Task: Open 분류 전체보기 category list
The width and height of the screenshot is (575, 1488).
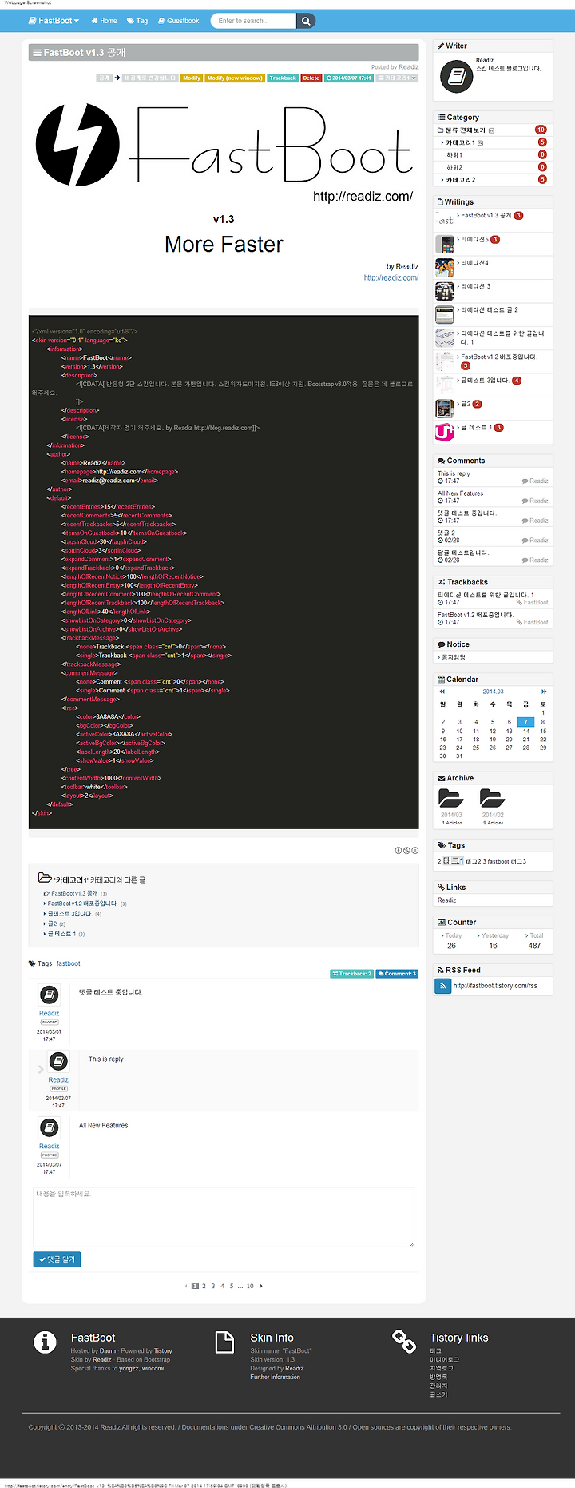Action: pyautogui.click(x=466, y=130)
